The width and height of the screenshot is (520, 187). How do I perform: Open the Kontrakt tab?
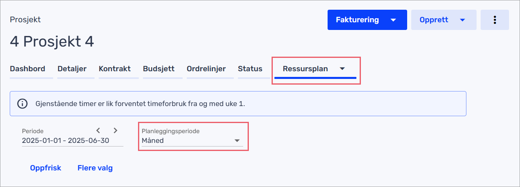tap(114, 69)
